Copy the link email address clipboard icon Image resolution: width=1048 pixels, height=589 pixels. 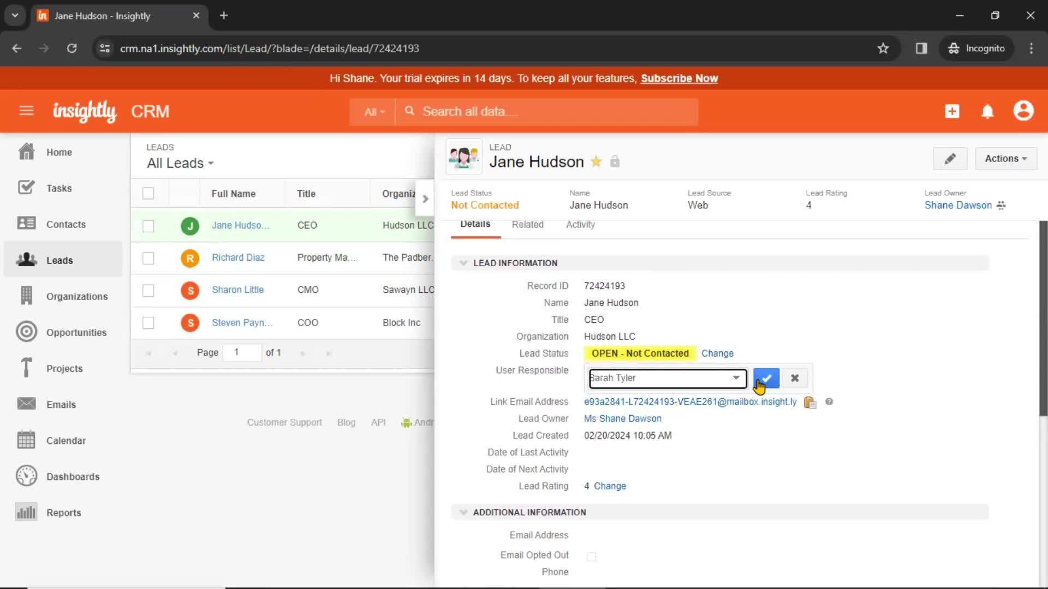[809, 402]
